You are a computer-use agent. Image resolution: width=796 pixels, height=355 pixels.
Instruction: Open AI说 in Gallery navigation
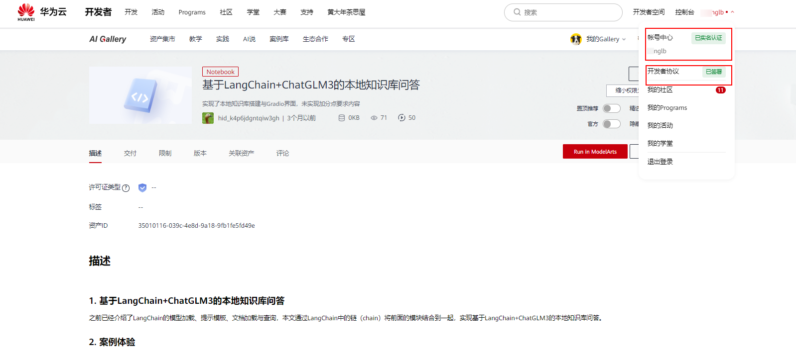click(x=249, y=39)
